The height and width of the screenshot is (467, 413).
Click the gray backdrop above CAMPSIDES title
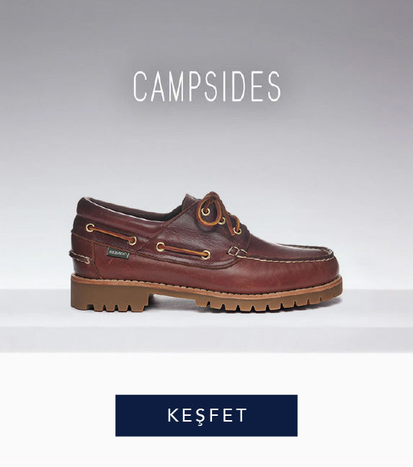coord(206,32)
